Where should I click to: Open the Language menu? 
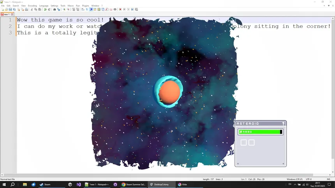click(44, 6)
